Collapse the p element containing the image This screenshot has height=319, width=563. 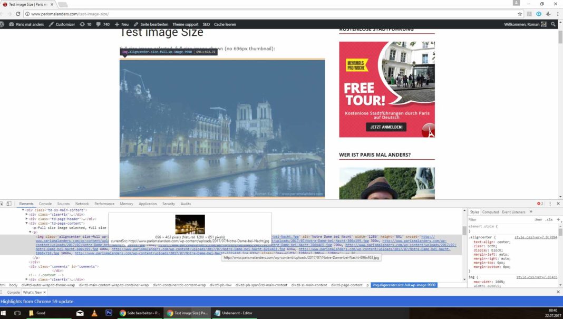(x=30, y=232)
